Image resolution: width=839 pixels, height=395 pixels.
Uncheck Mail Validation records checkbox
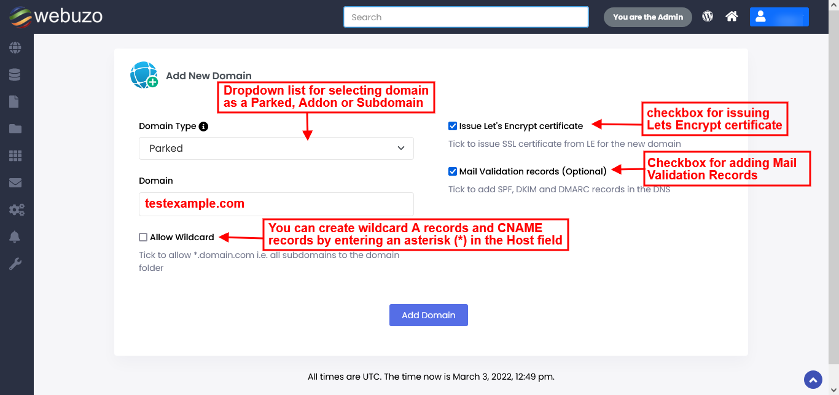pyautogui.click(x=453, y=171)
